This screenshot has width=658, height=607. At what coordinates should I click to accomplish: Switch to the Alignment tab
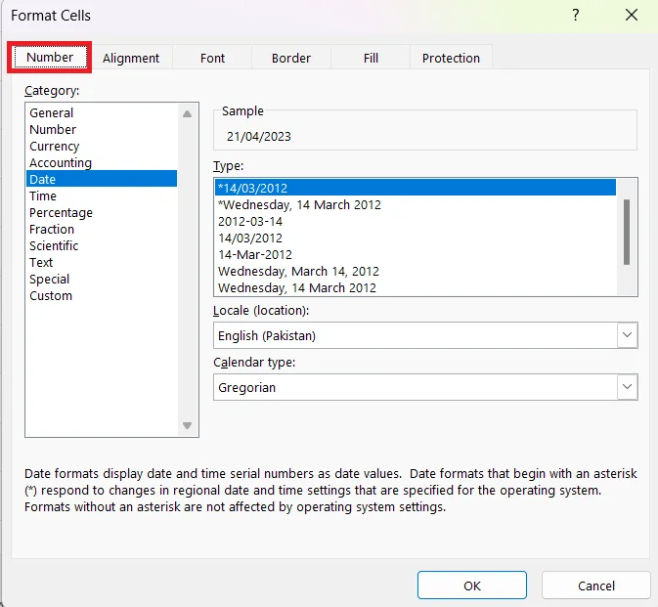click(131, 58)
